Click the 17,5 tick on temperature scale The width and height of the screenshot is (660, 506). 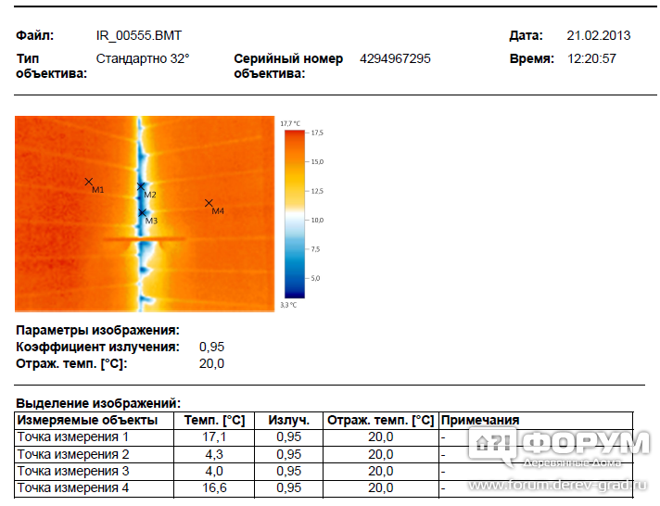(x=317, y=133)
